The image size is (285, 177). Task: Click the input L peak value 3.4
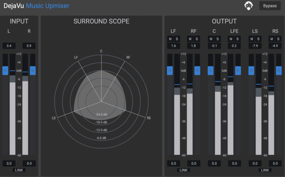(9, 46)
